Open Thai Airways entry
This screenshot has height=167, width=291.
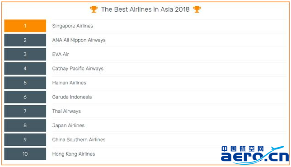[x=66, y=111]
